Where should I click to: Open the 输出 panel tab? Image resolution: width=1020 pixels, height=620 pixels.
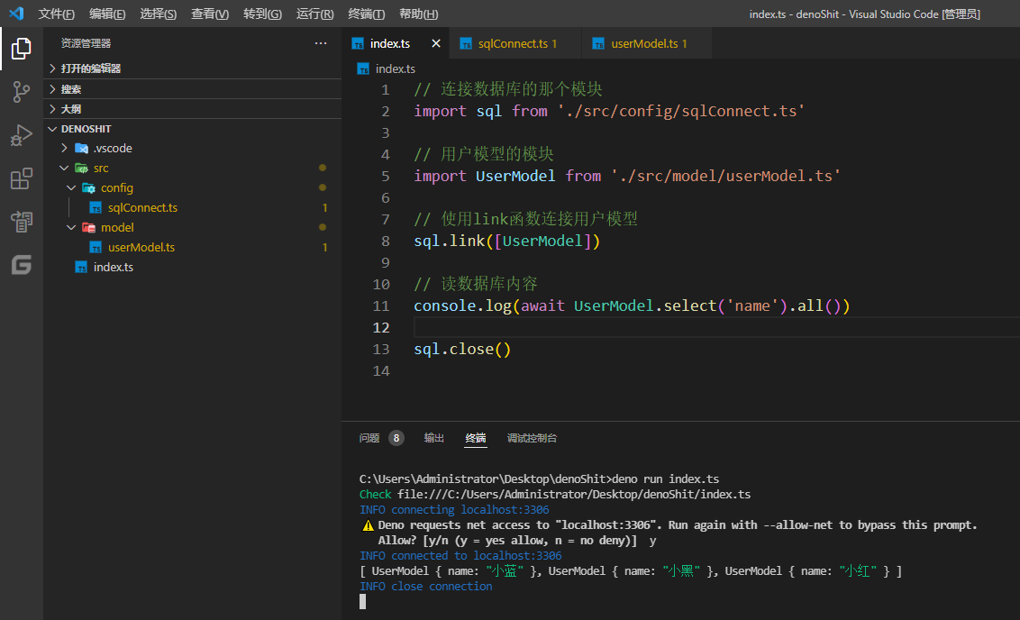(x=434, y=439)
